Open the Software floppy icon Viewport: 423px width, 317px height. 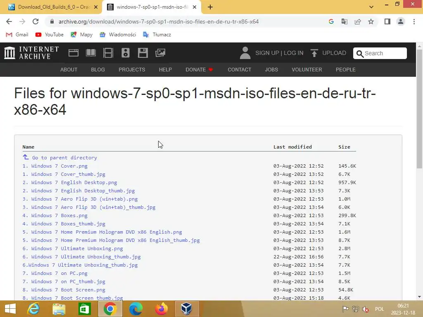pos(143,53)
